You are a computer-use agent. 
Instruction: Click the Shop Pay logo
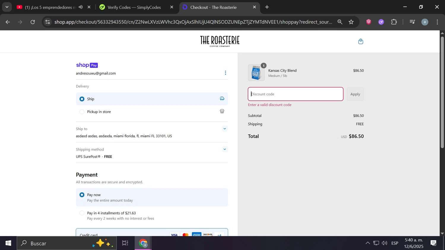(x=87, y=65)
